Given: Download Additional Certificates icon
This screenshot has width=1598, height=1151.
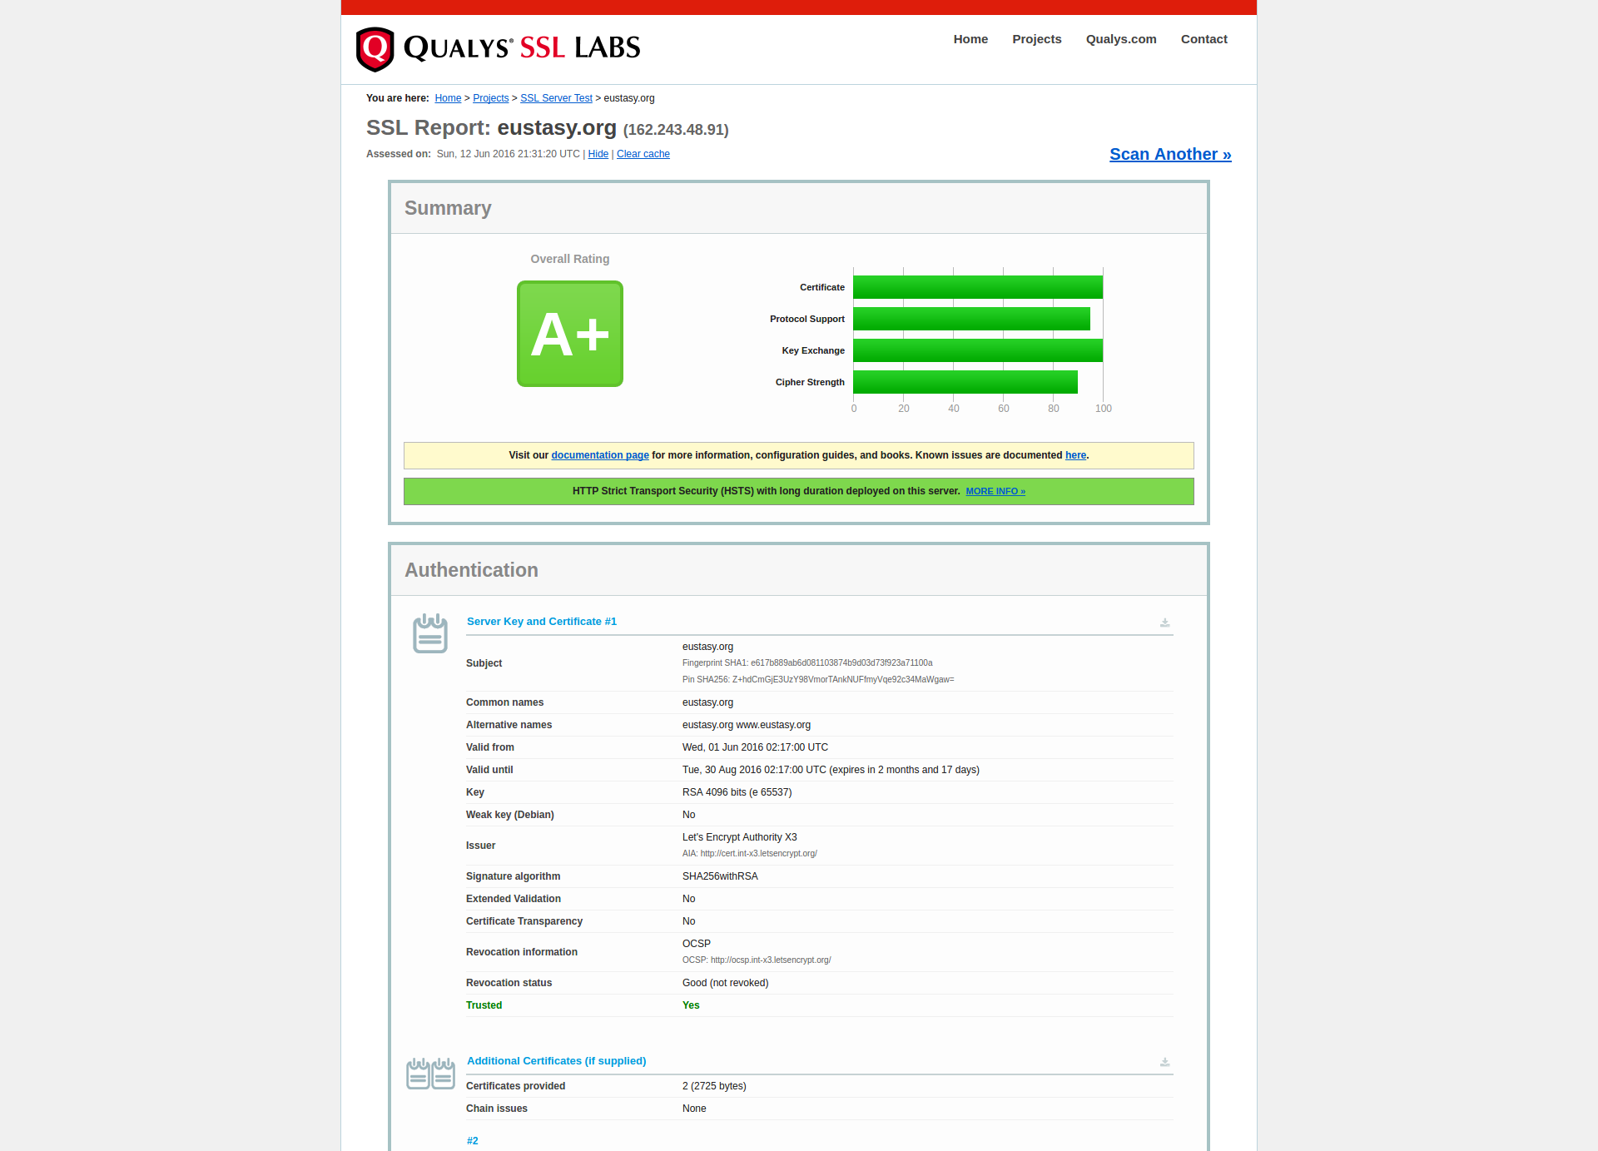Looking at the screenshot, I should tap(1164, 1062).
